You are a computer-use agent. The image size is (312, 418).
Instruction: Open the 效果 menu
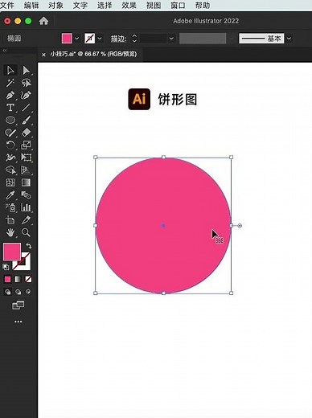[129, 5]
